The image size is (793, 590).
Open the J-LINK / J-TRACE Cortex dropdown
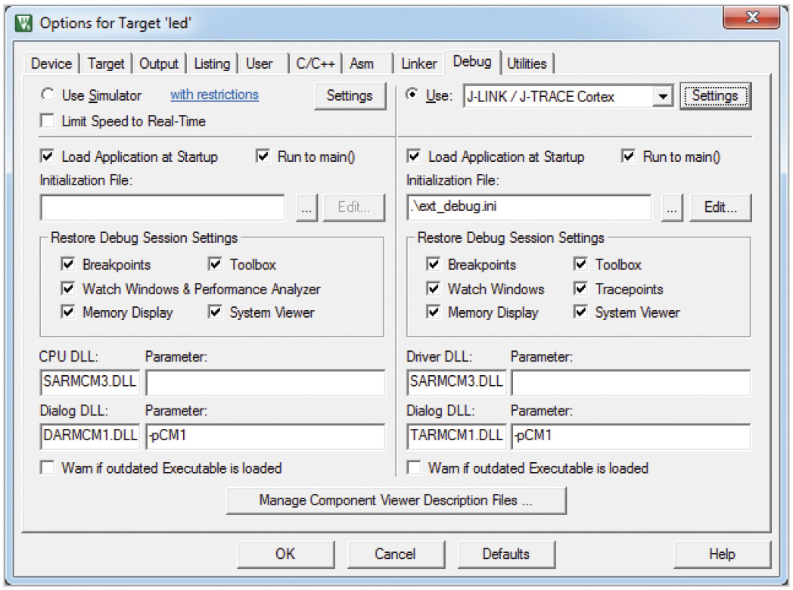pyautogui.click(x=663, y=96)
